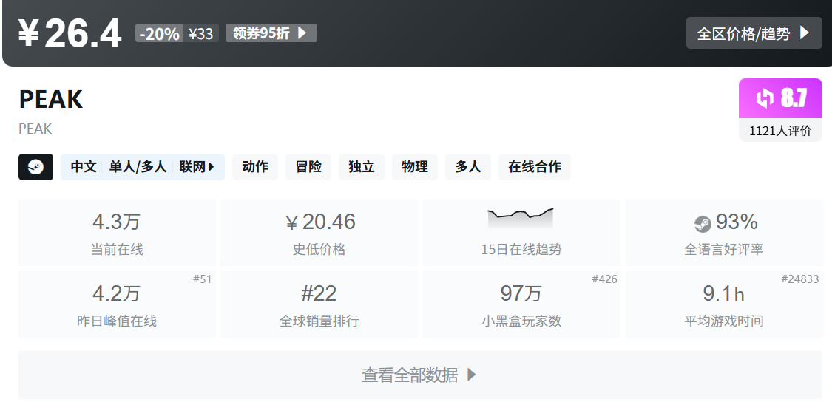Expand the 中文 单人/多人 联网 info tag
The image size is (832, 416).
pyautogui.click(x=143, y=167)
